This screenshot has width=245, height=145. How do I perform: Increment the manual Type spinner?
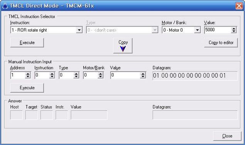tap(76, 74)
